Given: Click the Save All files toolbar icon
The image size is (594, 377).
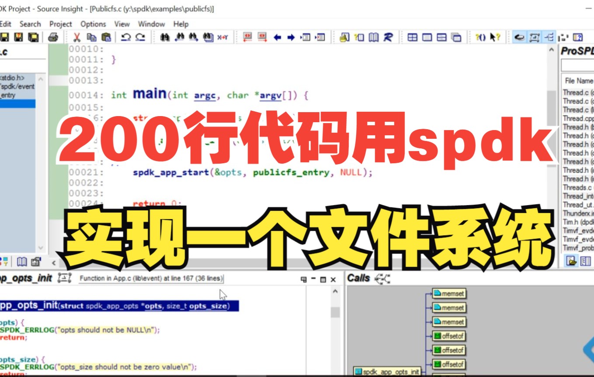Looking at the screenshot, I should click(x=33, y=38).
